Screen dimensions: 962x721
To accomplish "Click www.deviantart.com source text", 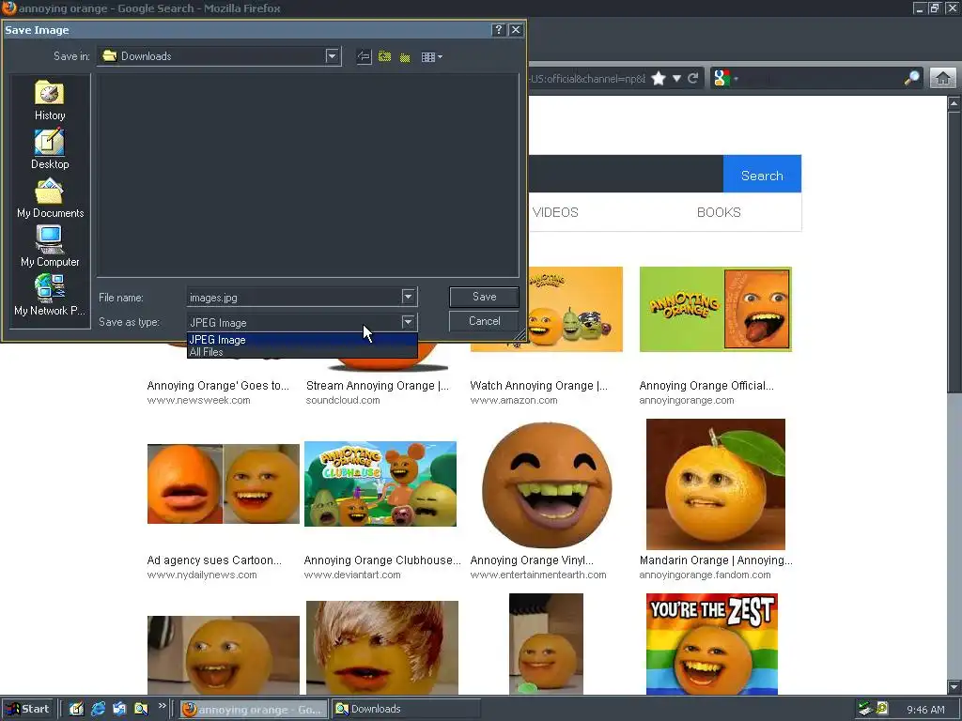I will coord(352,575).
